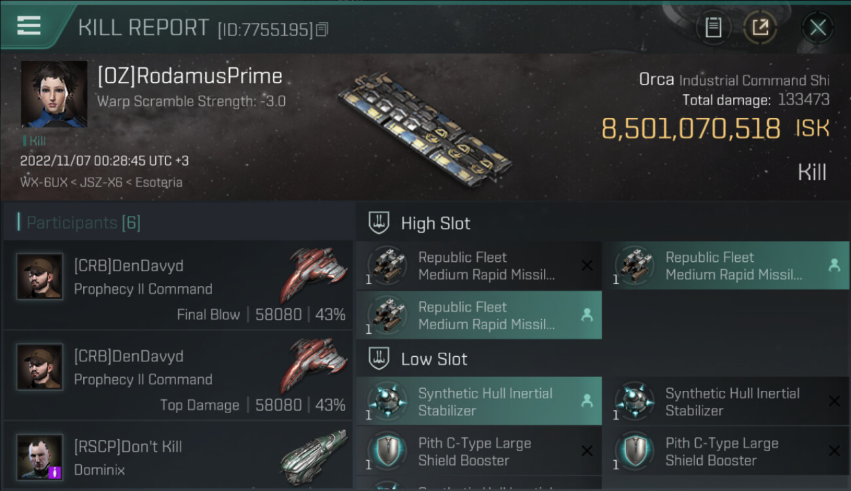Click the purple info badge on Don't Kill
The image size is (851, 491).
coord(56,472)
